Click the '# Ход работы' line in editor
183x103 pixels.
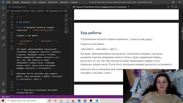point(23,22)
